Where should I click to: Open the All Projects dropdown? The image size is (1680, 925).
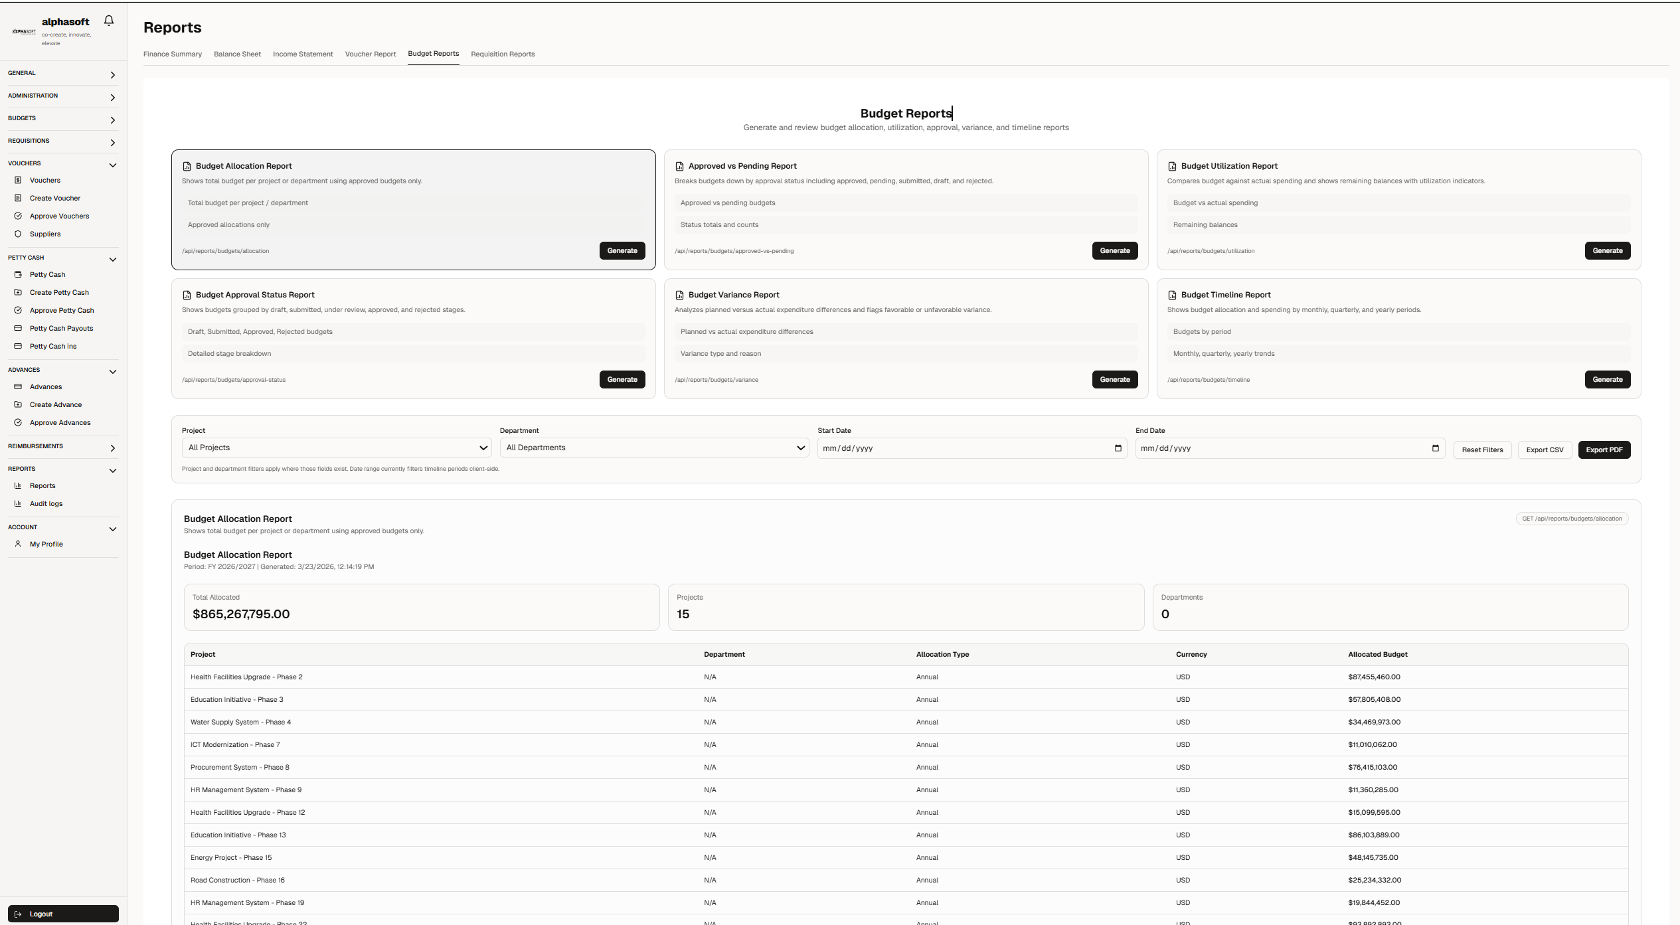click(x=336, y=448)
